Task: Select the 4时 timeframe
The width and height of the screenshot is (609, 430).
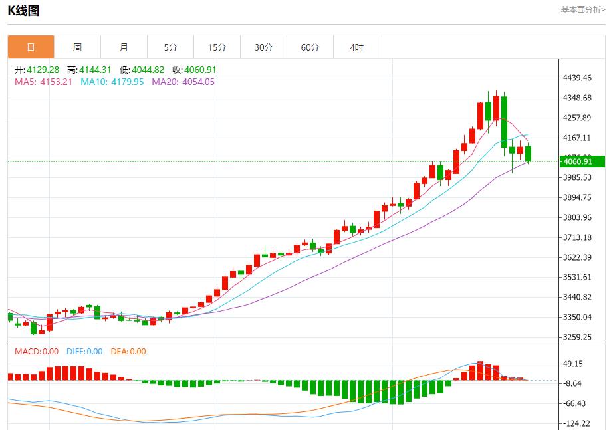Action: pyautogui.click(x=356, y=47)
